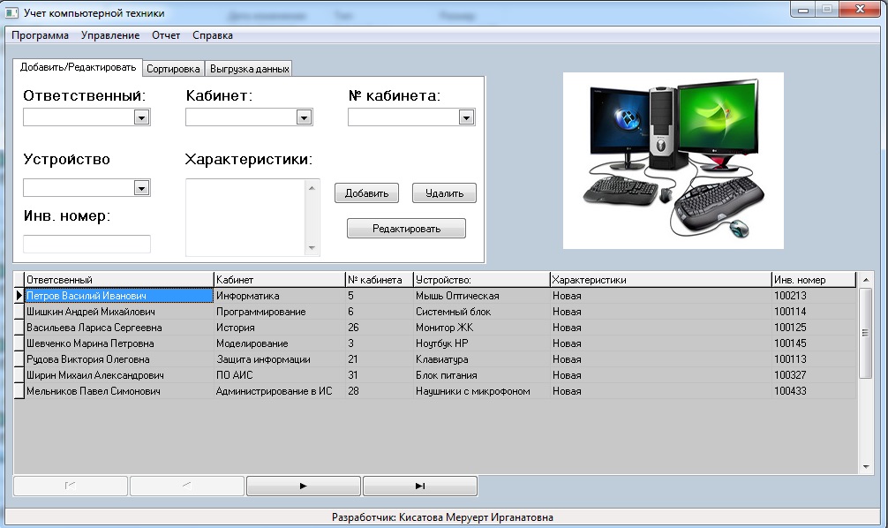Click table scrollbar up arrow
Viewport: 888px width, 528px height.
pos(866,280)
